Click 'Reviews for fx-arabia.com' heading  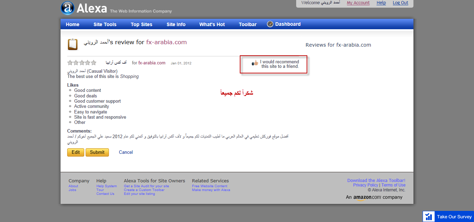(x=338, y=45)
